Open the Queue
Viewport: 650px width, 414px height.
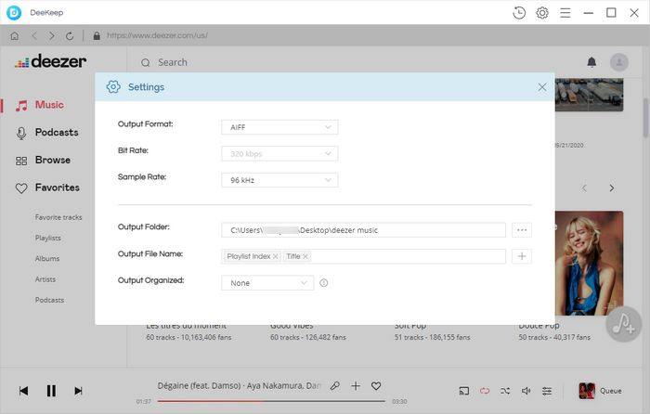tap(600, 391)
